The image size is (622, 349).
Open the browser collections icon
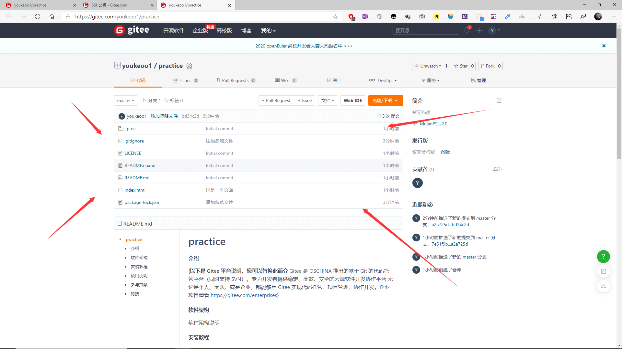555,16
